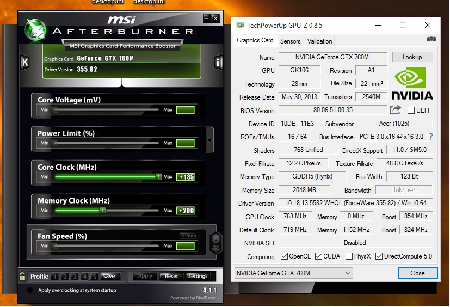This screenshot has width=450, height=307.
Task: Open the Afterburner info panel button
Action: 218,62
